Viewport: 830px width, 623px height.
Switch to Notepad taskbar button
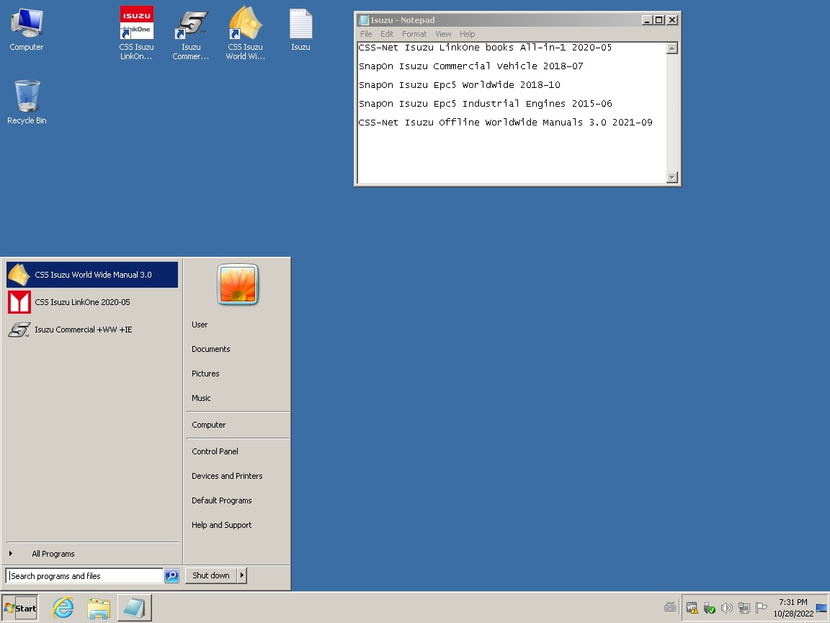135,608
